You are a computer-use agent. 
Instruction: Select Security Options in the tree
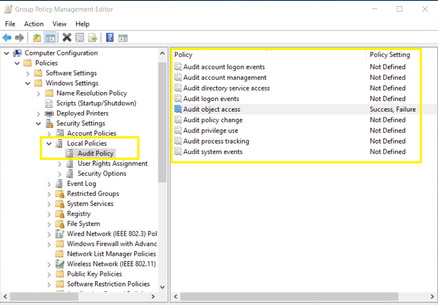102,174
